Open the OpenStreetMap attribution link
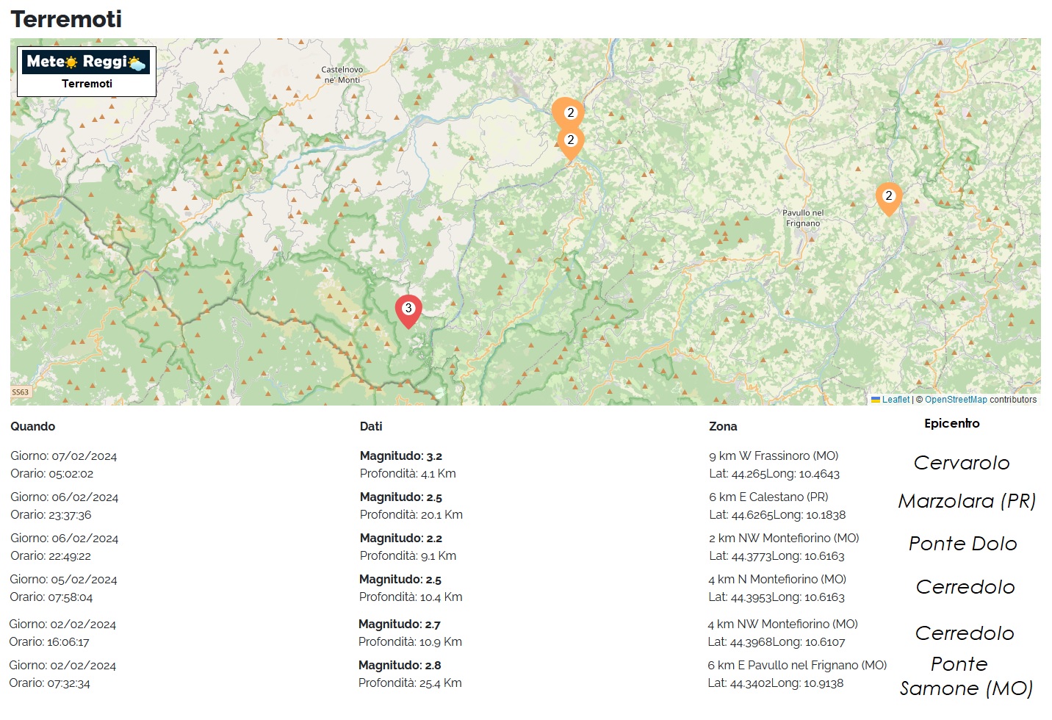Screen dimensions: 1052x720 (x=956, y=400)
